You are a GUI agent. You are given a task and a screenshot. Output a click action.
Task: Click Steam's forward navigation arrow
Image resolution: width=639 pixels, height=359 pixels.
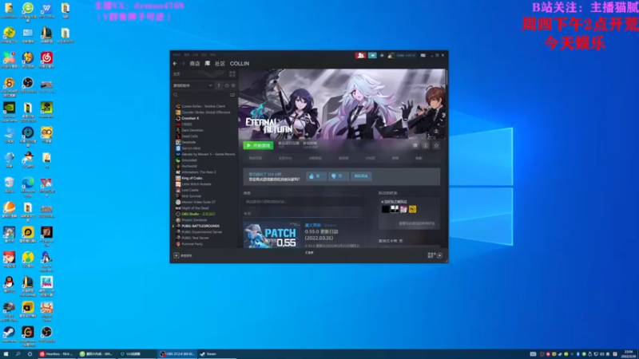[x=183, y=64]
